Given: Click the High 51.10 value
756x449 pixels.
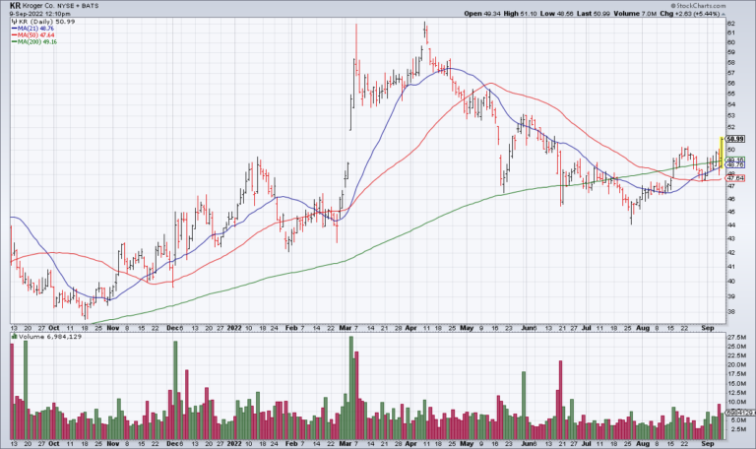Looking at the screenshot, I should tap(520, 14).
